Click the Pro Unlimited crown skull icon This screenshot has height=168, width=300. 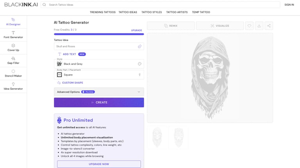click(59, 120)
